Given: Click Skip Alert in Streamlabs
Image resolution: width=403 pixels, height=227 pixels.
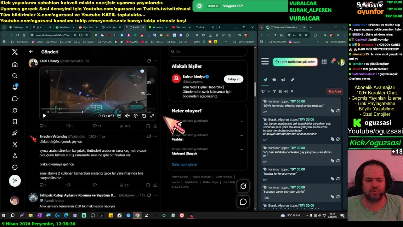Looking at the screenshot, I should (x=335, y=91).
